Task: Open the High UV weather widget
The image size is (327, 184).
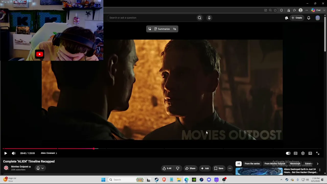Action: click(10, 180)
